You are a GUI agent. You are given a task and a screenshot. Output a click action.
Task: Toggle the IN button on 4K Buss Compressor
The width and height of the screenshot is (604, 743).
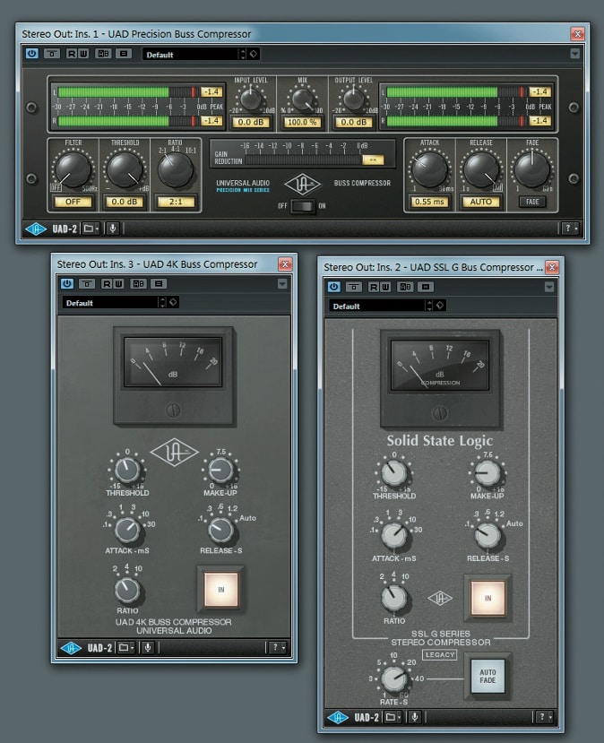click(220, 590)
